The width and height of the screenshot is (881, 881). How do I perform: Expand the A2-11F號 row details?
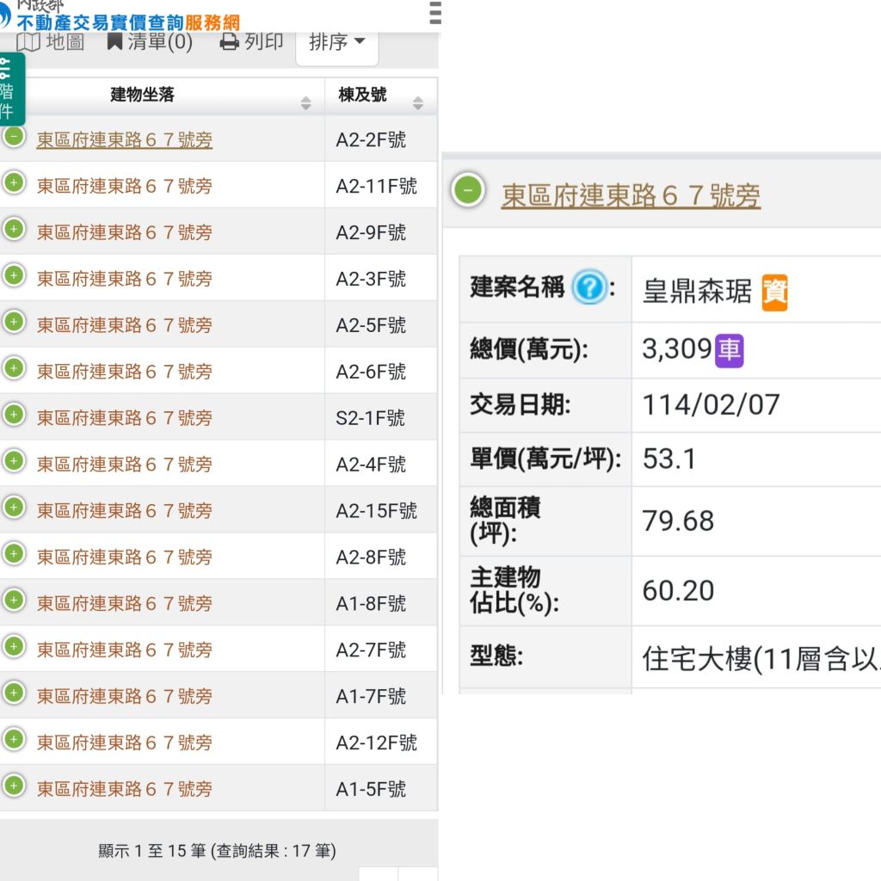point(14,182)
